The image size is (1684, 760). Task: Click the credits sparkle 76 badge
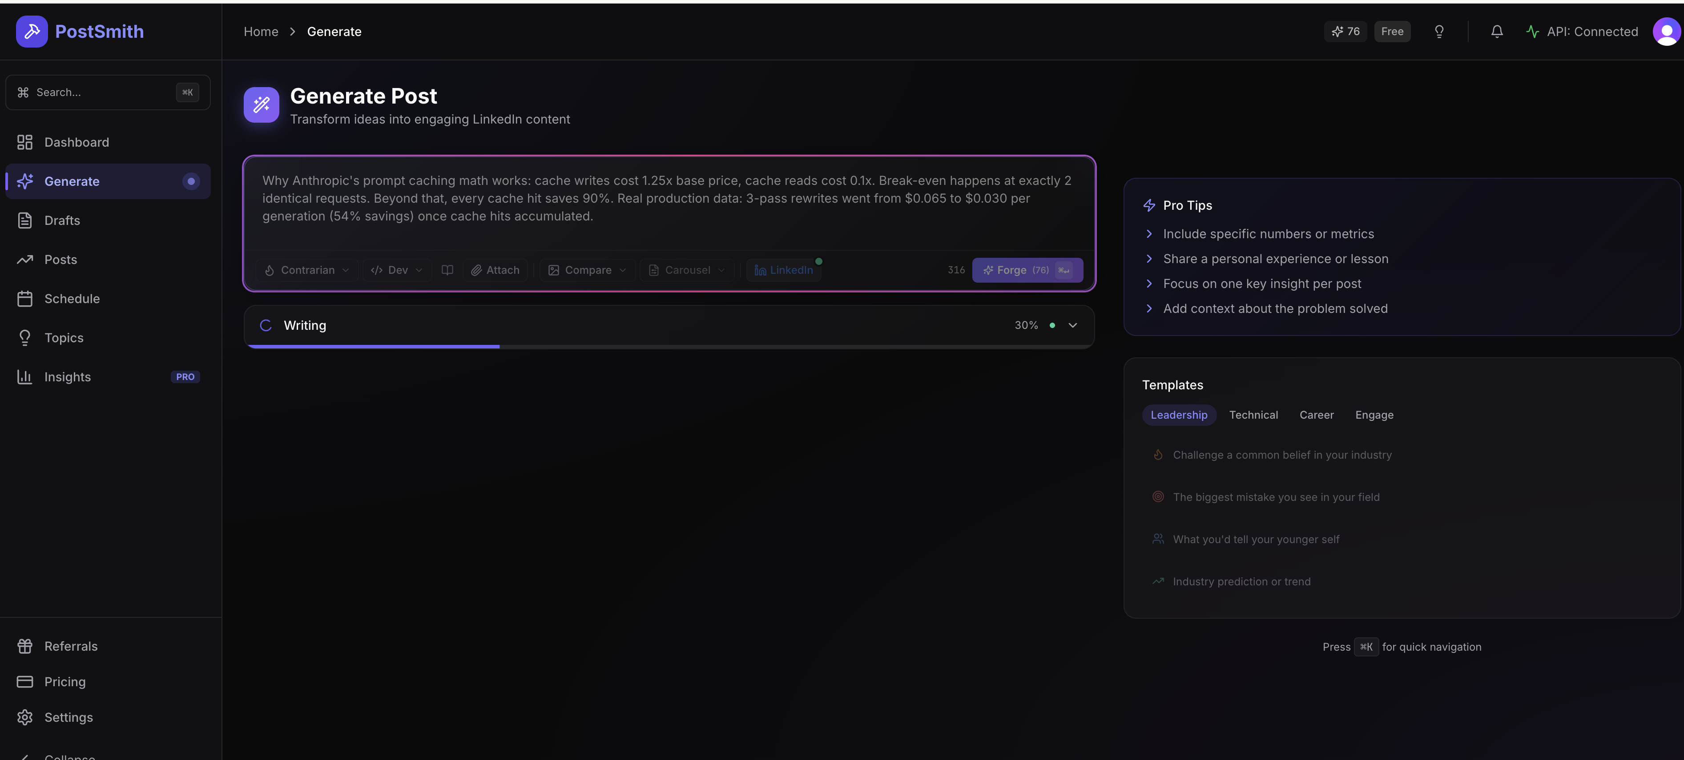[x=1346, y=32]
